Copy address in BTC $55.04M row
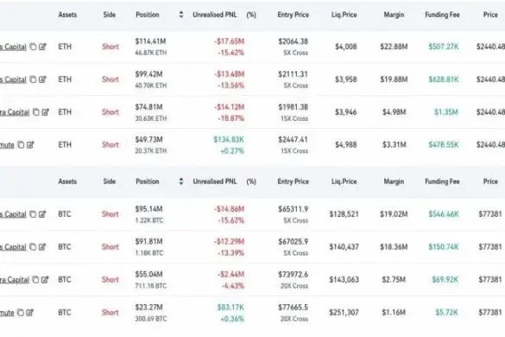Viewport: 505px width, 337px height. tap(35, 280)
